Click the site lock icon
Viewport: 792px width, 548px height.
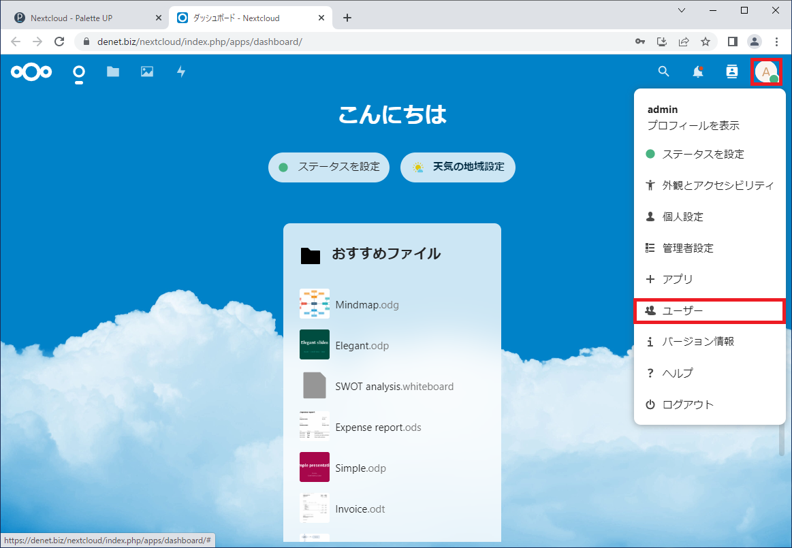(86, 42)
